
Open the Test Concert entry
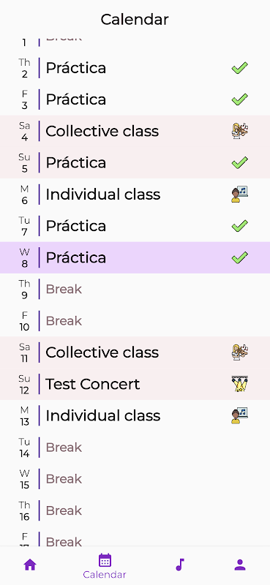135,384
